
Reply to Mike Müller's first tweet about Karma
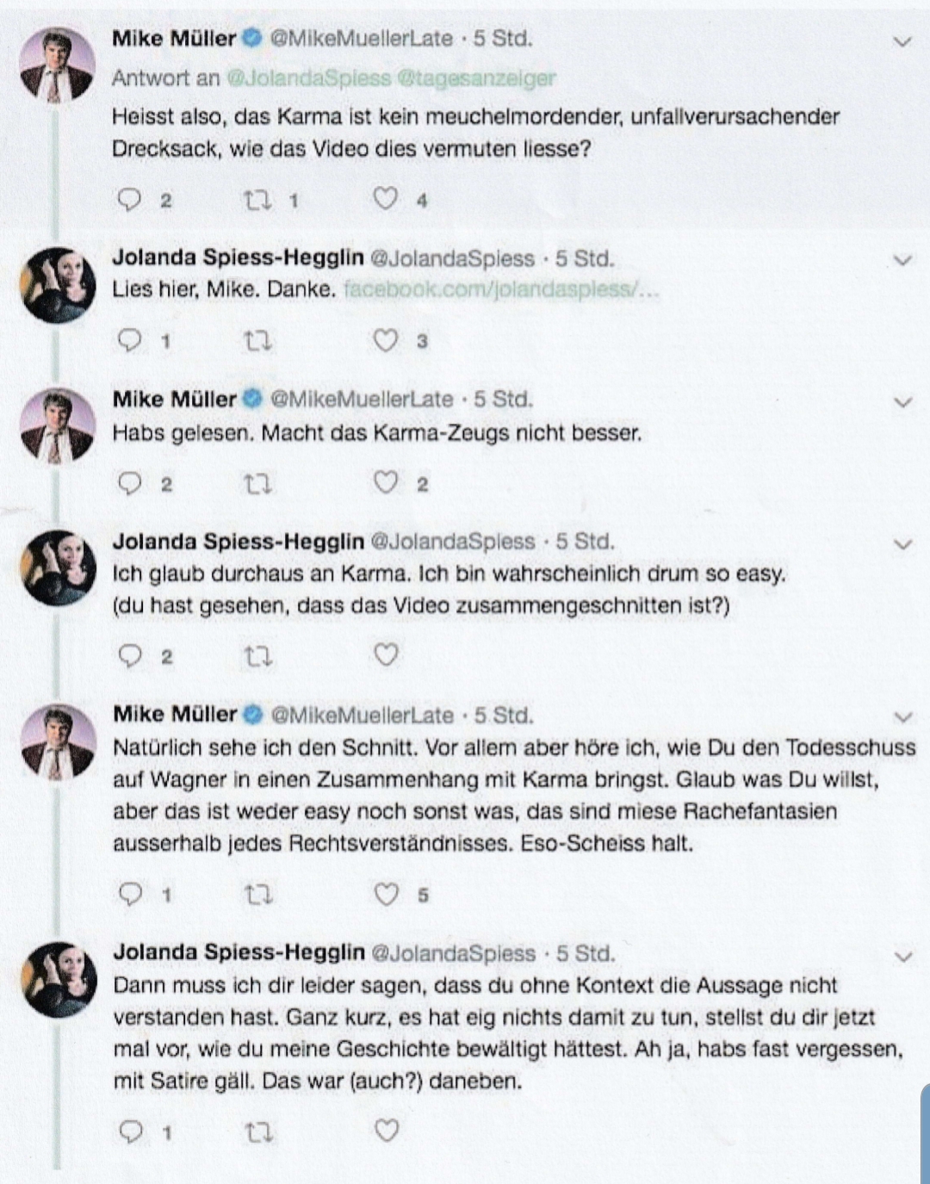[129, 200]
